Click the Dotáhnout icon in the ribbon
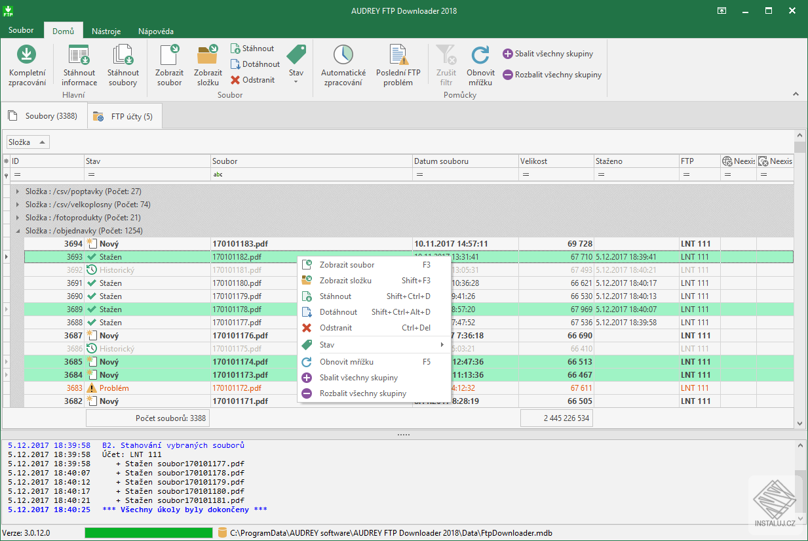This screenshot has height=541, width=808. click(x=236, y=64)
